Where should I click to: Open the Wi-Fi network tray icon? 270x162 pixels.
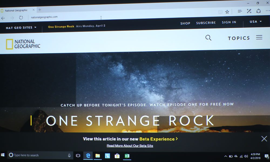pos(241,156)
